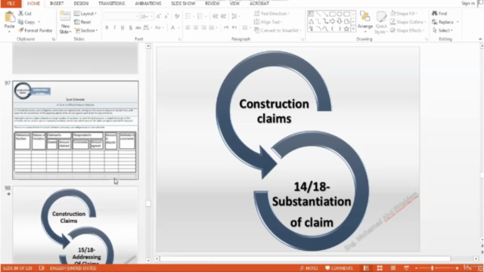Image resolution: width=484 pixels, height=272 pixels.
Task: Click Convert to SmartArt
Action: pyautogui.click(x=278, y=30)
